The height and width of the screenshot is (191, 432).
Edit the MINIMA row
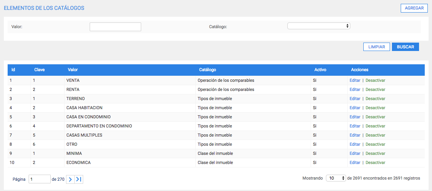355,153
